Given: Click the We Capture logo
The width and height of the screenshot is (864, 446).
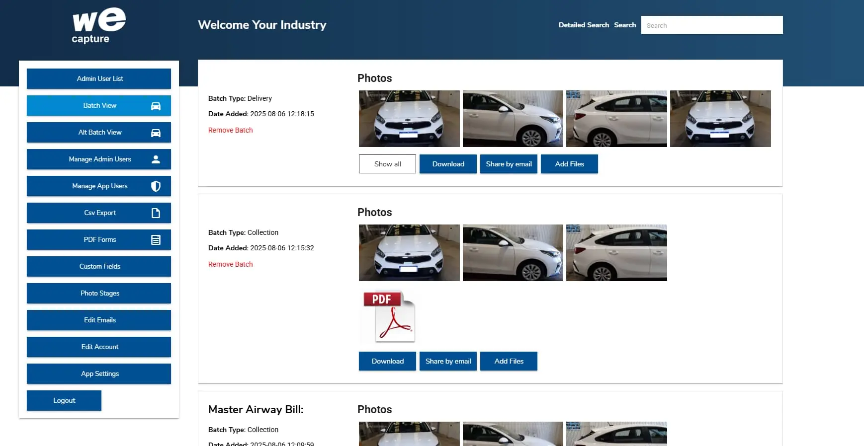Looking at the screenshot, I should pos(99,25).
